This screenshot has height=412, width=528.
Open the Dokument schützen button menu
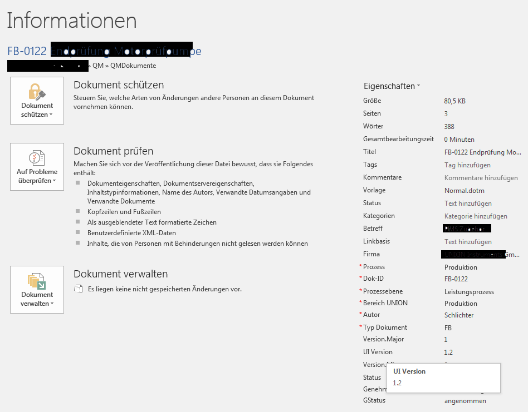pos(37,101)
